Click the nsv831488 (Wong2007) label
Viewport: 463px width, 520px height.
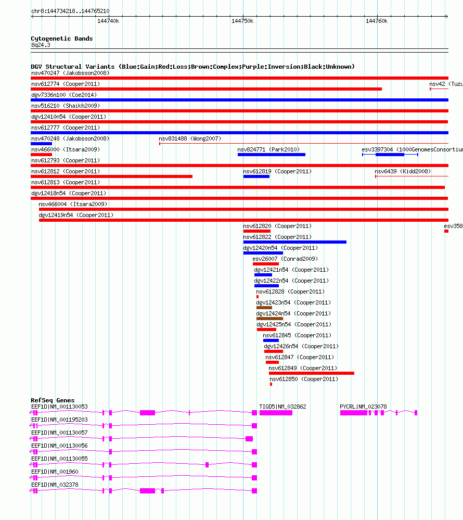click(x=190, y=138)
